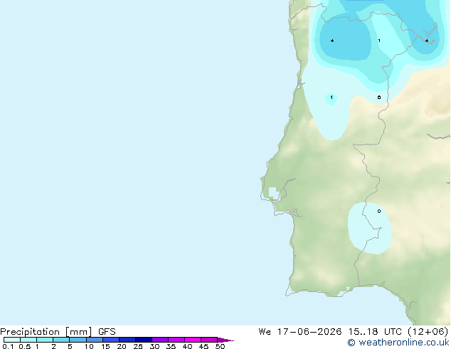Image resolution: width=451 pixels, height=349 pixels.
Task: Select the 40–45 mm bright magenta swatch
Action: (x=193, y=340)
